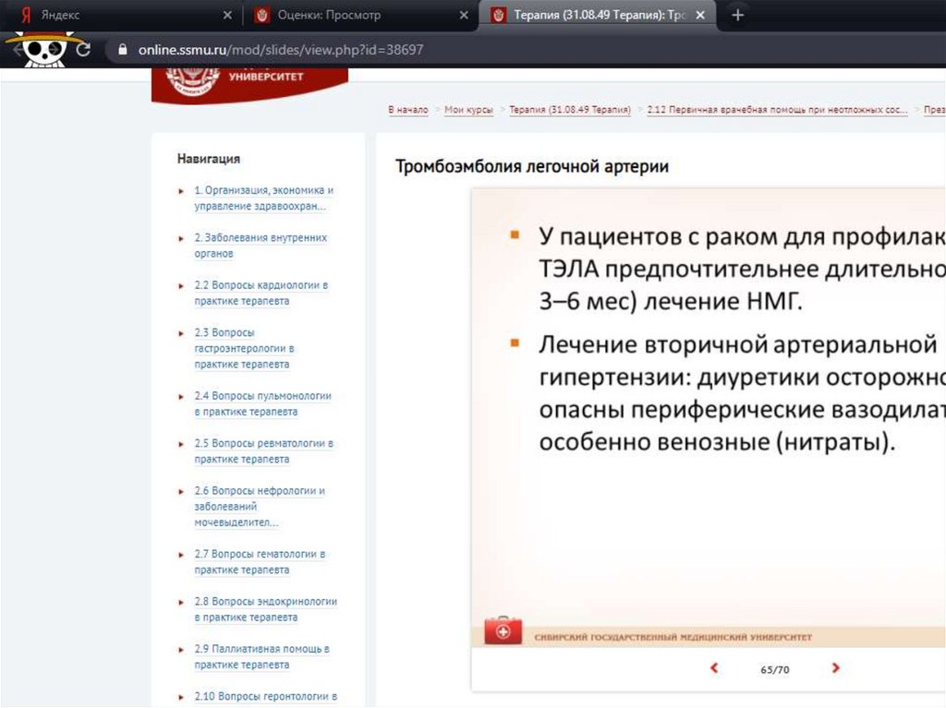946x708 pixels.
Task: Close the Оценки: Просмотр tab
Action: pyautogui.click(x=464, y=16)
